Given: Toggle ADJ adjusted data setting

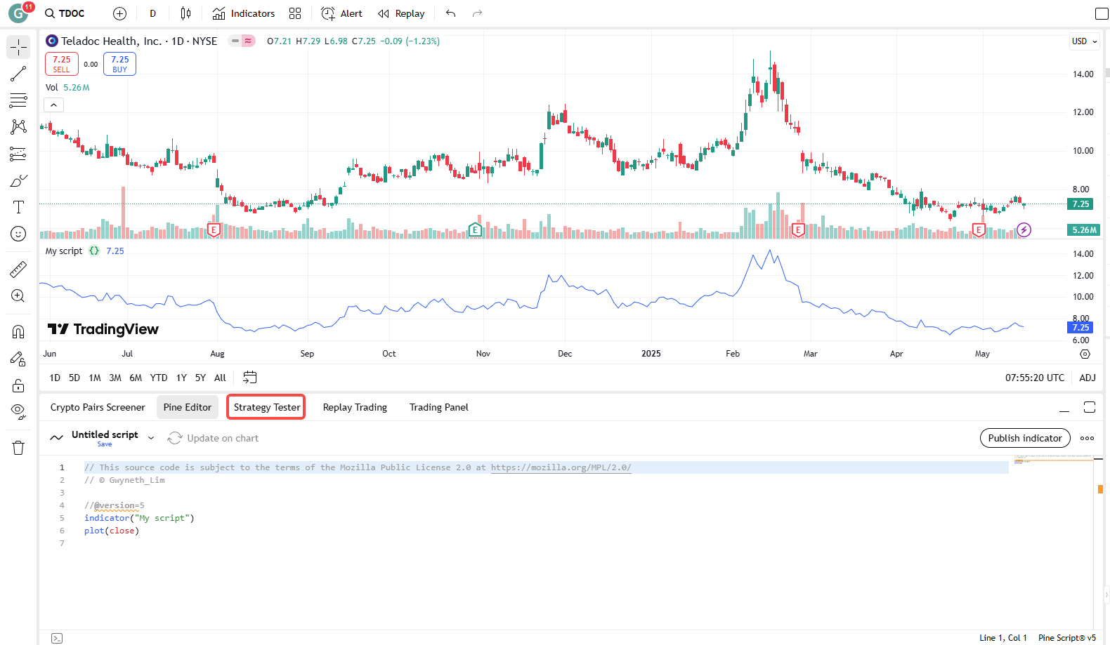Looking at the screenshot, I should click(x=1087, y=378).
